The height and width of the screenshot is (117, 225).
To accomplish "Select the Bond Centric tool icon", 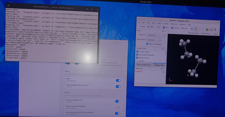I will [x=207, y=29].
